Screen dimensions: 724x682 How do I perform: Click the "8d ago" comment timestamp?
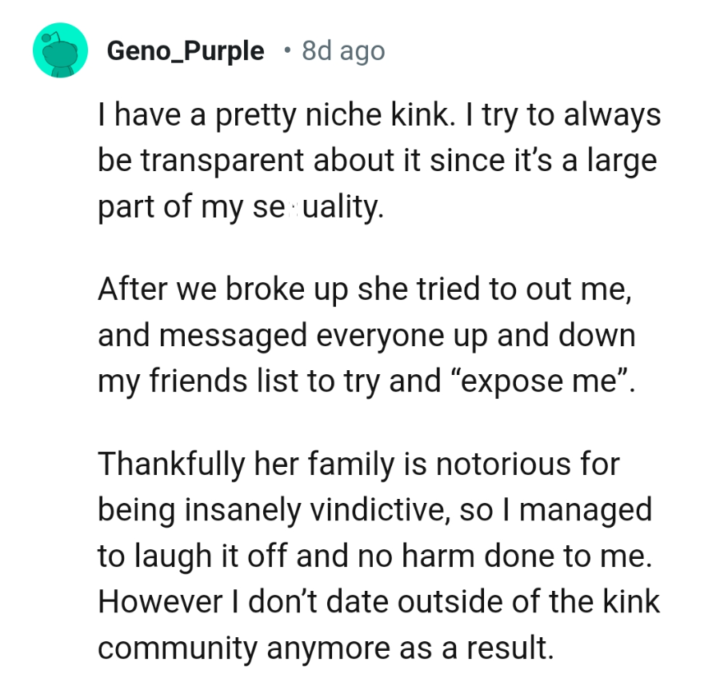click(x=343, y=51)
